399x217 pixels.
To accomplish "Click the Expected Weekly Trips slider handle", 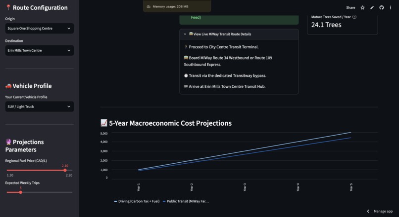I will click(21, 192).
